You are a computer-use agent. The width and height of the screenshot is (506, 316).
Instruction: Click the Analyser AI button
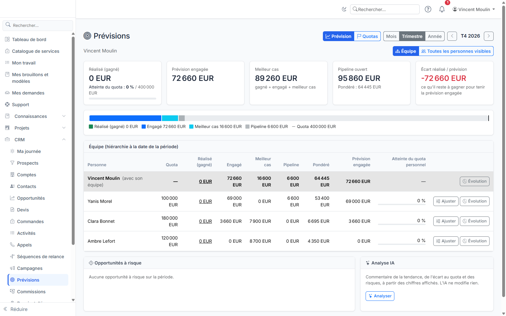pos(380,296)
